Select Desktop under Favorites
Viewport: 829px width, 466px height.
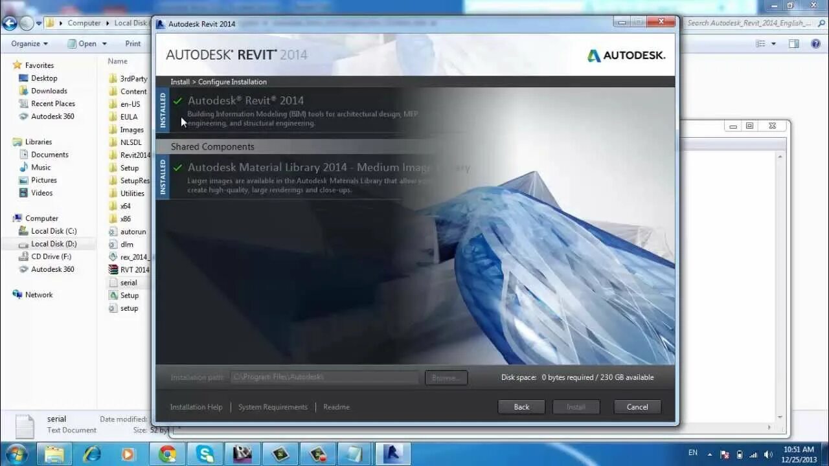pos(44,78)
